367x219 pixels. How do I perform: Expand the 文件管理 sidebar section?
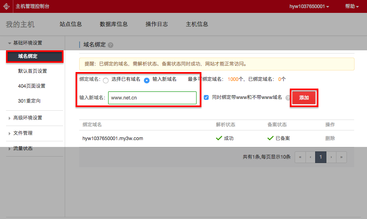[x=23, y=133]
